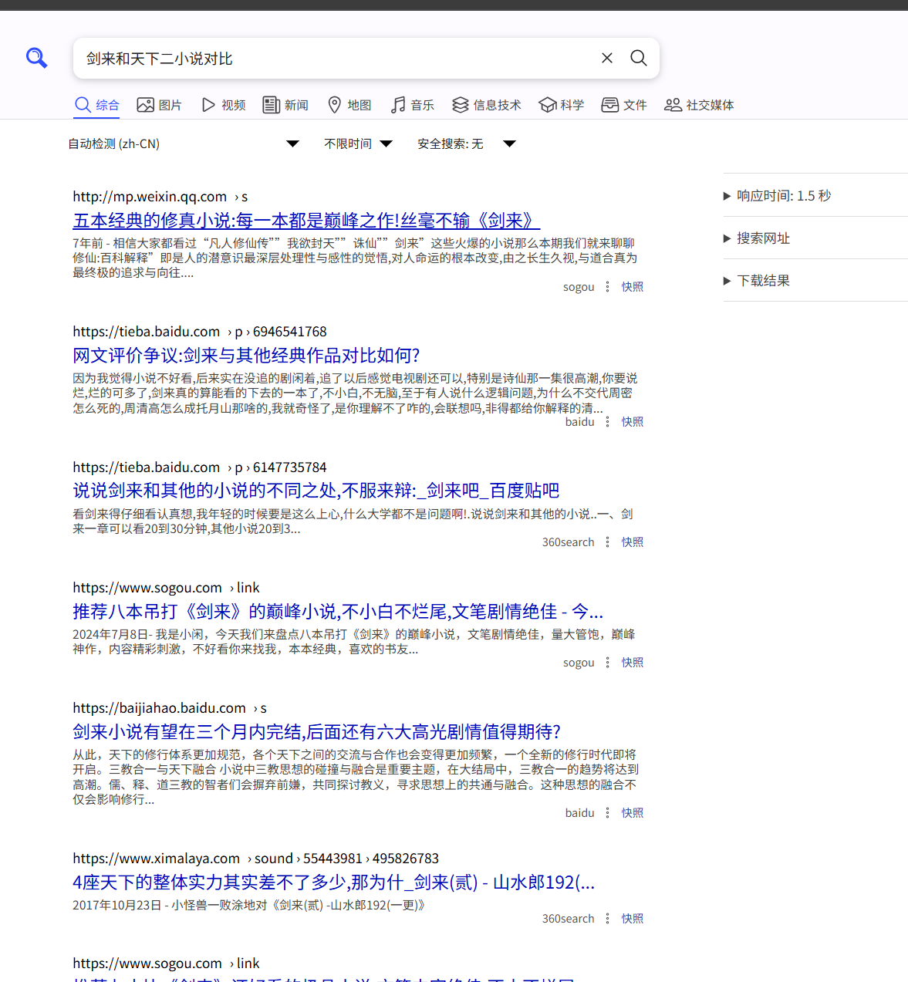Click baidu engine label under 网文评价争议 result
The image size is (908, 982).
click(x=580, y=422)
